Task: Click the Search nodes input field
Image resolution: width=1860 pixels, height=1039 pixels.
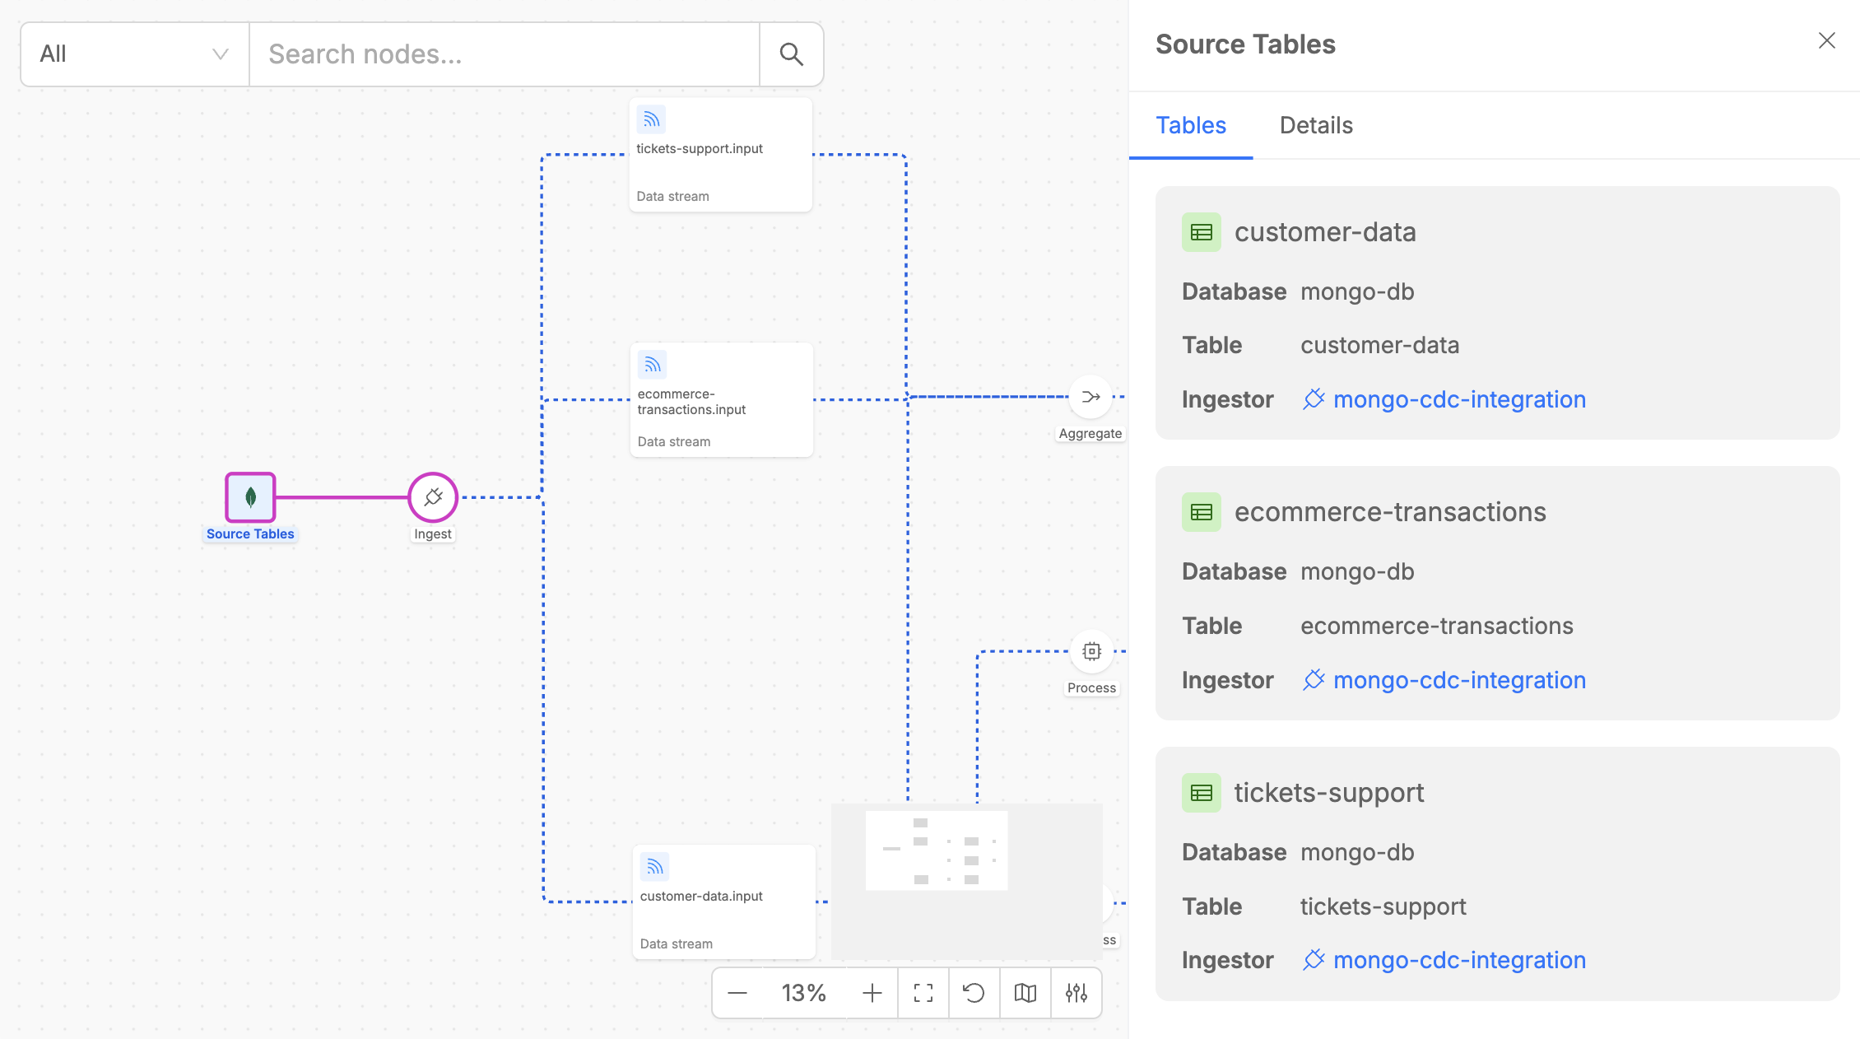Action: pos(504,54)
